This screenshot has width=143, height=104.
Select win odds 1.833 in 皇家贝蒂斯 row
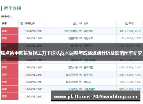pyautogui.click(x=121, y=75)
